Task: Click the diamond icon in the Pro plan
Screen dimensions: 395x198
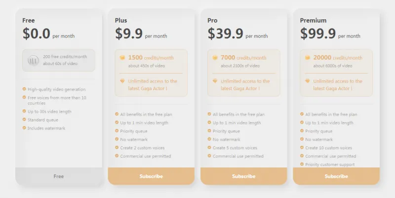Action: [x=215, y=81]
